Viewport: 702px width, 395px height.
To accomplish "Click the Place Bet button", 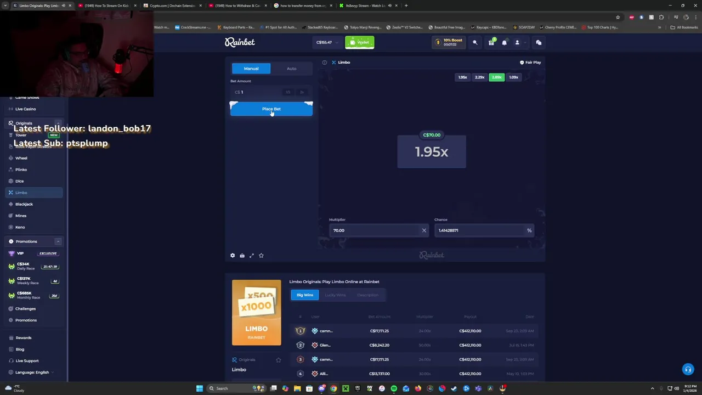I will click(271, 109).
